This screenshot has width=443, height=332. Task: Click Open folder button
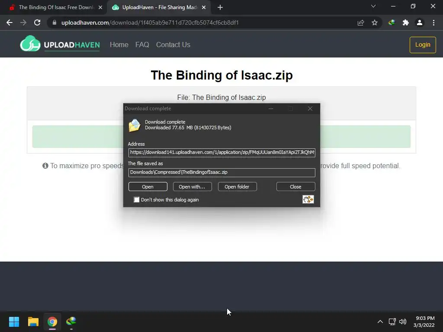(x=238, y=187)
